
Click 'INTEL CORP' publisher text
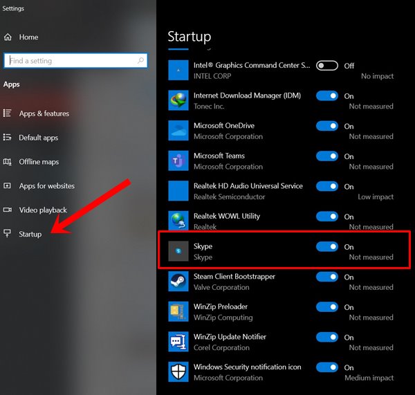point(212,76)
